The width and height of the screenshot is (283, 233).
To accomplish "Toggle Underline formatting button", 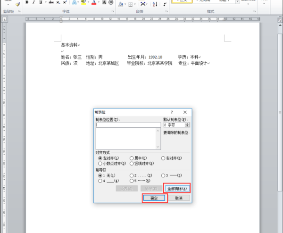I will (41, 2).
